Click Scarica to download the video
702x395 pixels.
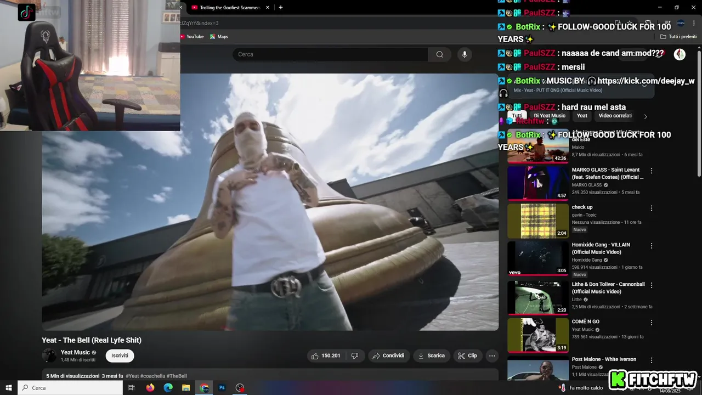tap(432, 356)
